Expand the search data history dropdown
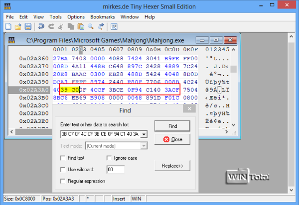The image size is (299, 205). point(144,134)
